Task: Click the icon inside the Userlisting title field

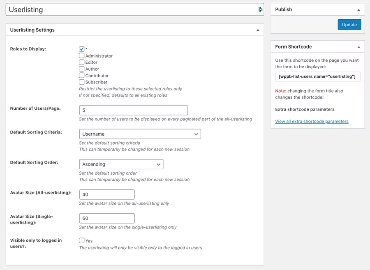Action: coord(260,9)
